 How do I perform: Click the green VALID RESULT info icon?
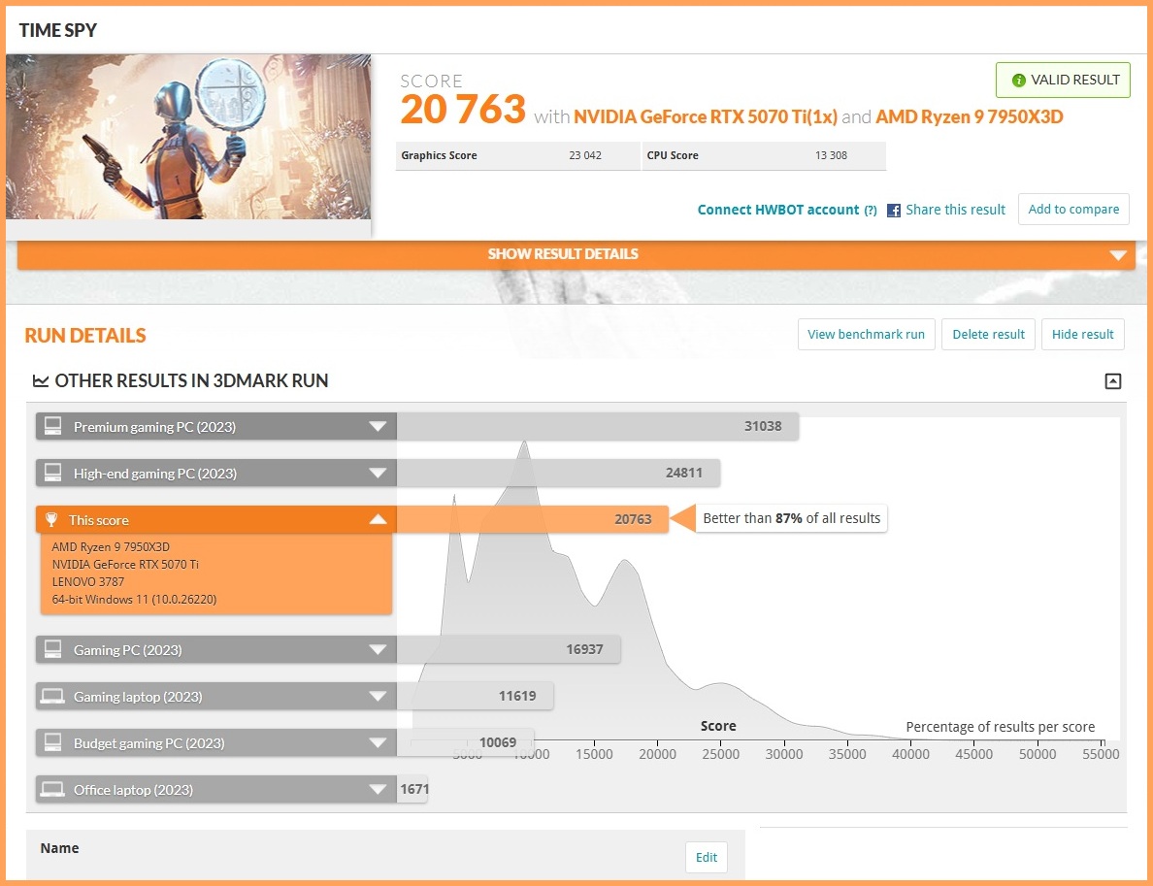pos(1018,81)
